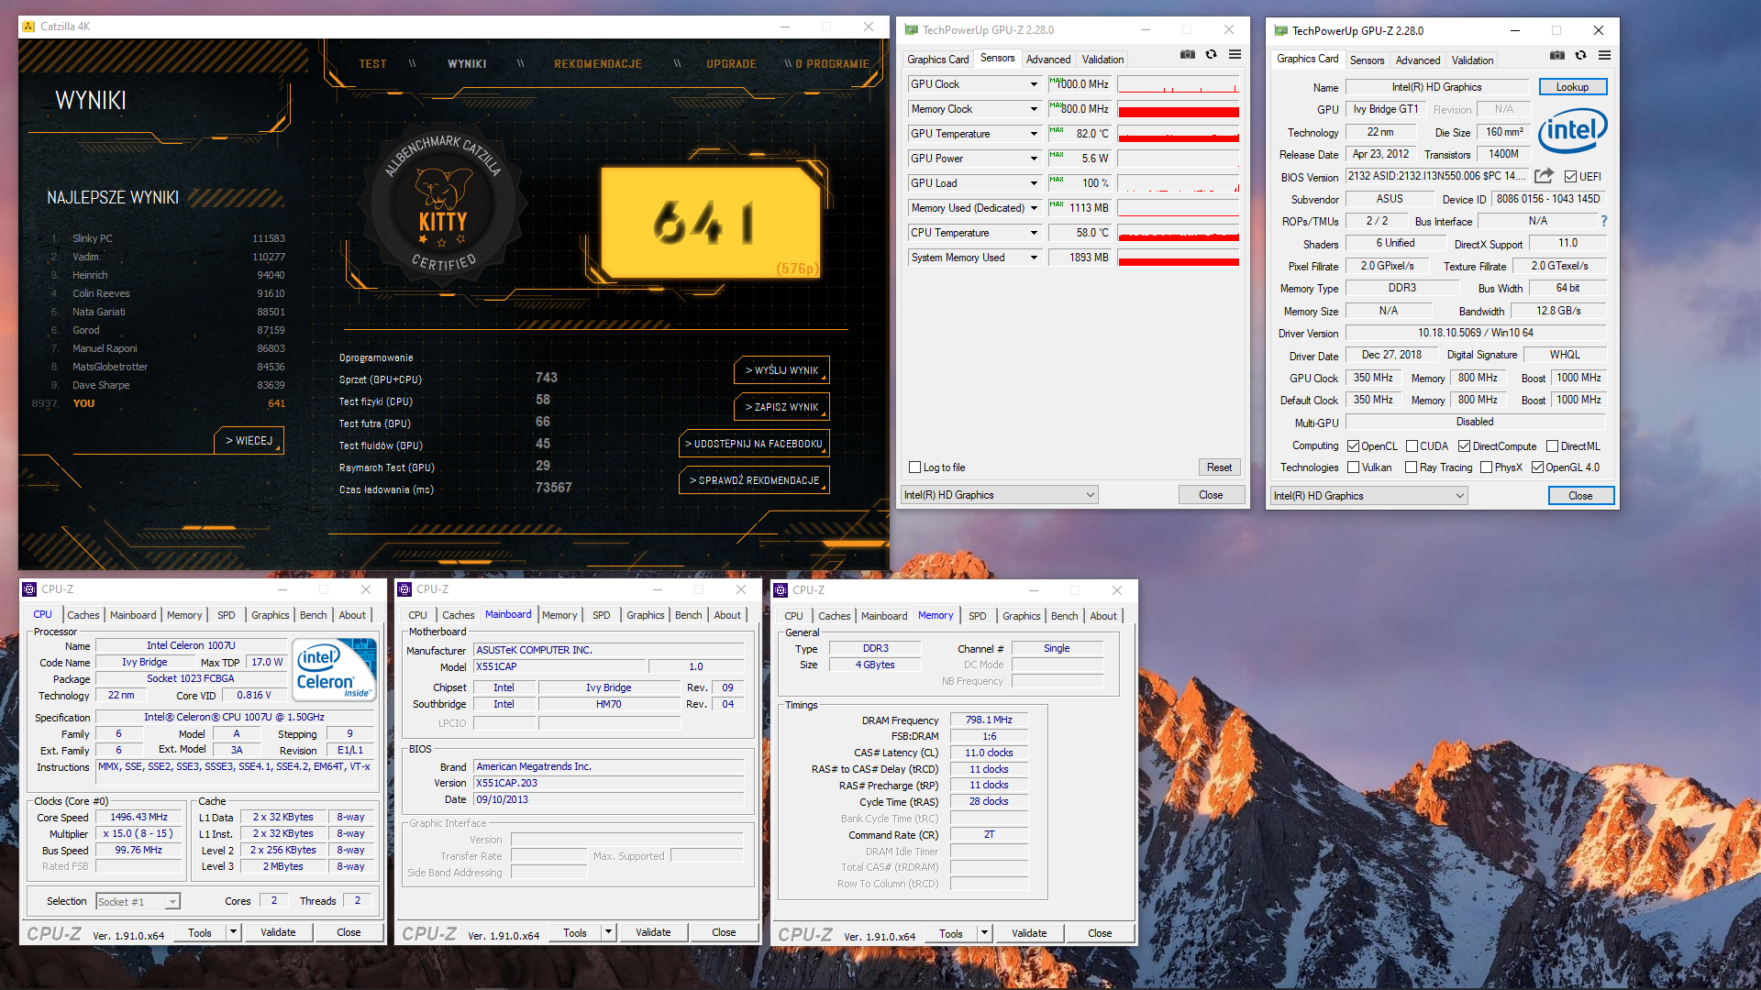Click ZAPISZ WYNIK button in Catzilla
Image resolution: width=1761 pixels, height=990 pixels.
coord(781,407)
